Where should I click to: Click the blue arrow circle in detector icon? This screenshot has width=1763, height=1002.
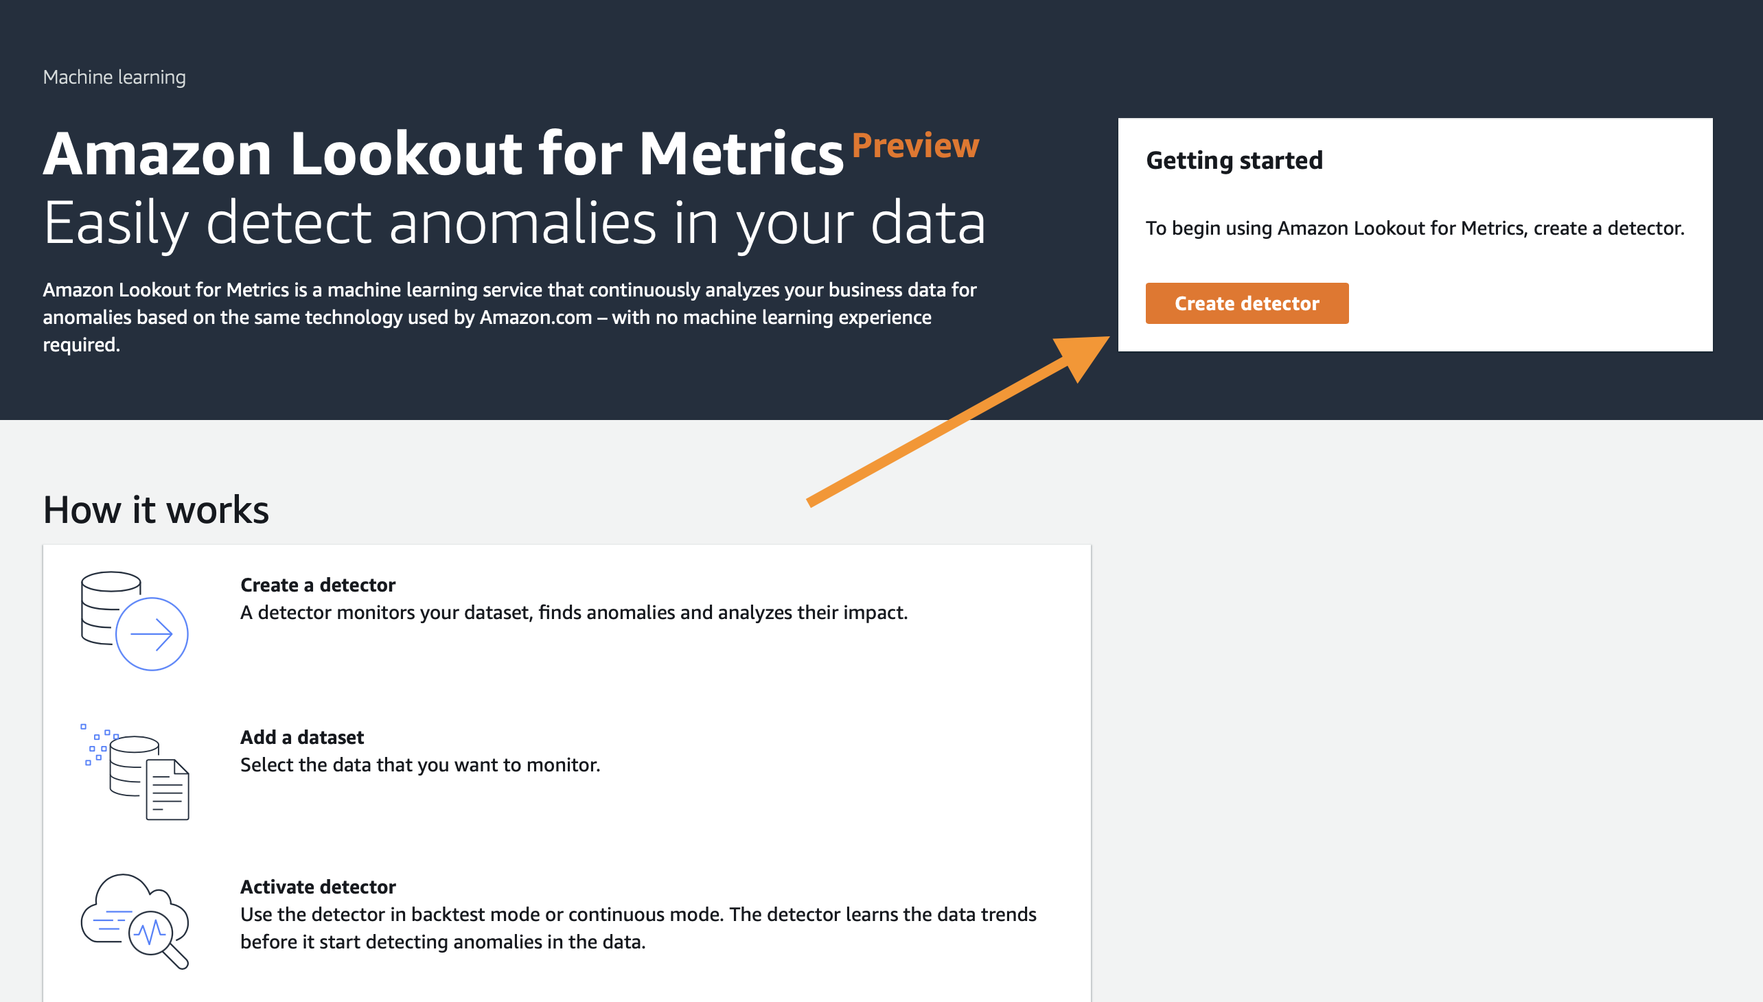152,635
